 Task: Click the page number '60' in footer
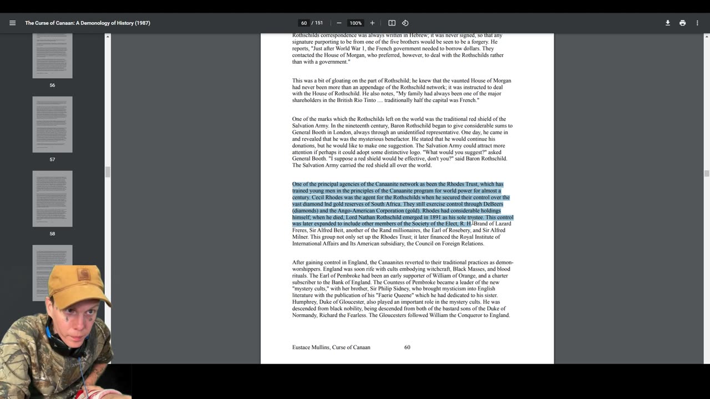[x=407, y=347]
